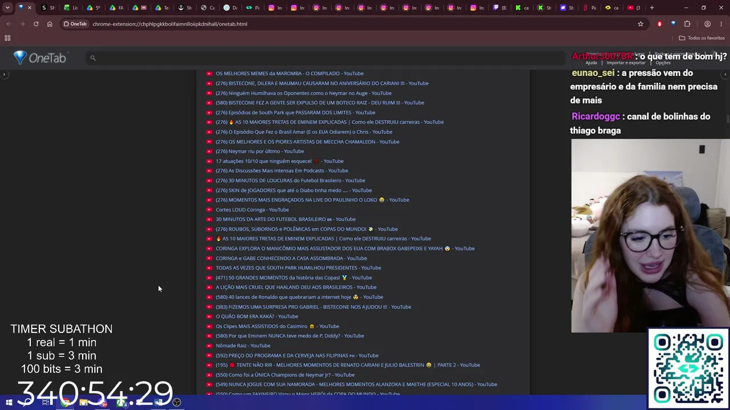
Task: Open 'CORINGA e GABE CONHECENDO A CASA ASSOMBRADA'
Action: [291, 259]
